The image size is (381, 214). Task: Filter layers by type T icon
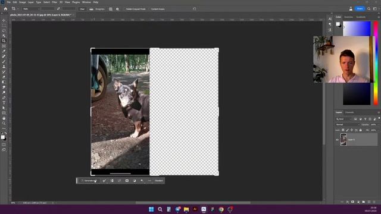pyautogui.click(x=365, y=119)
